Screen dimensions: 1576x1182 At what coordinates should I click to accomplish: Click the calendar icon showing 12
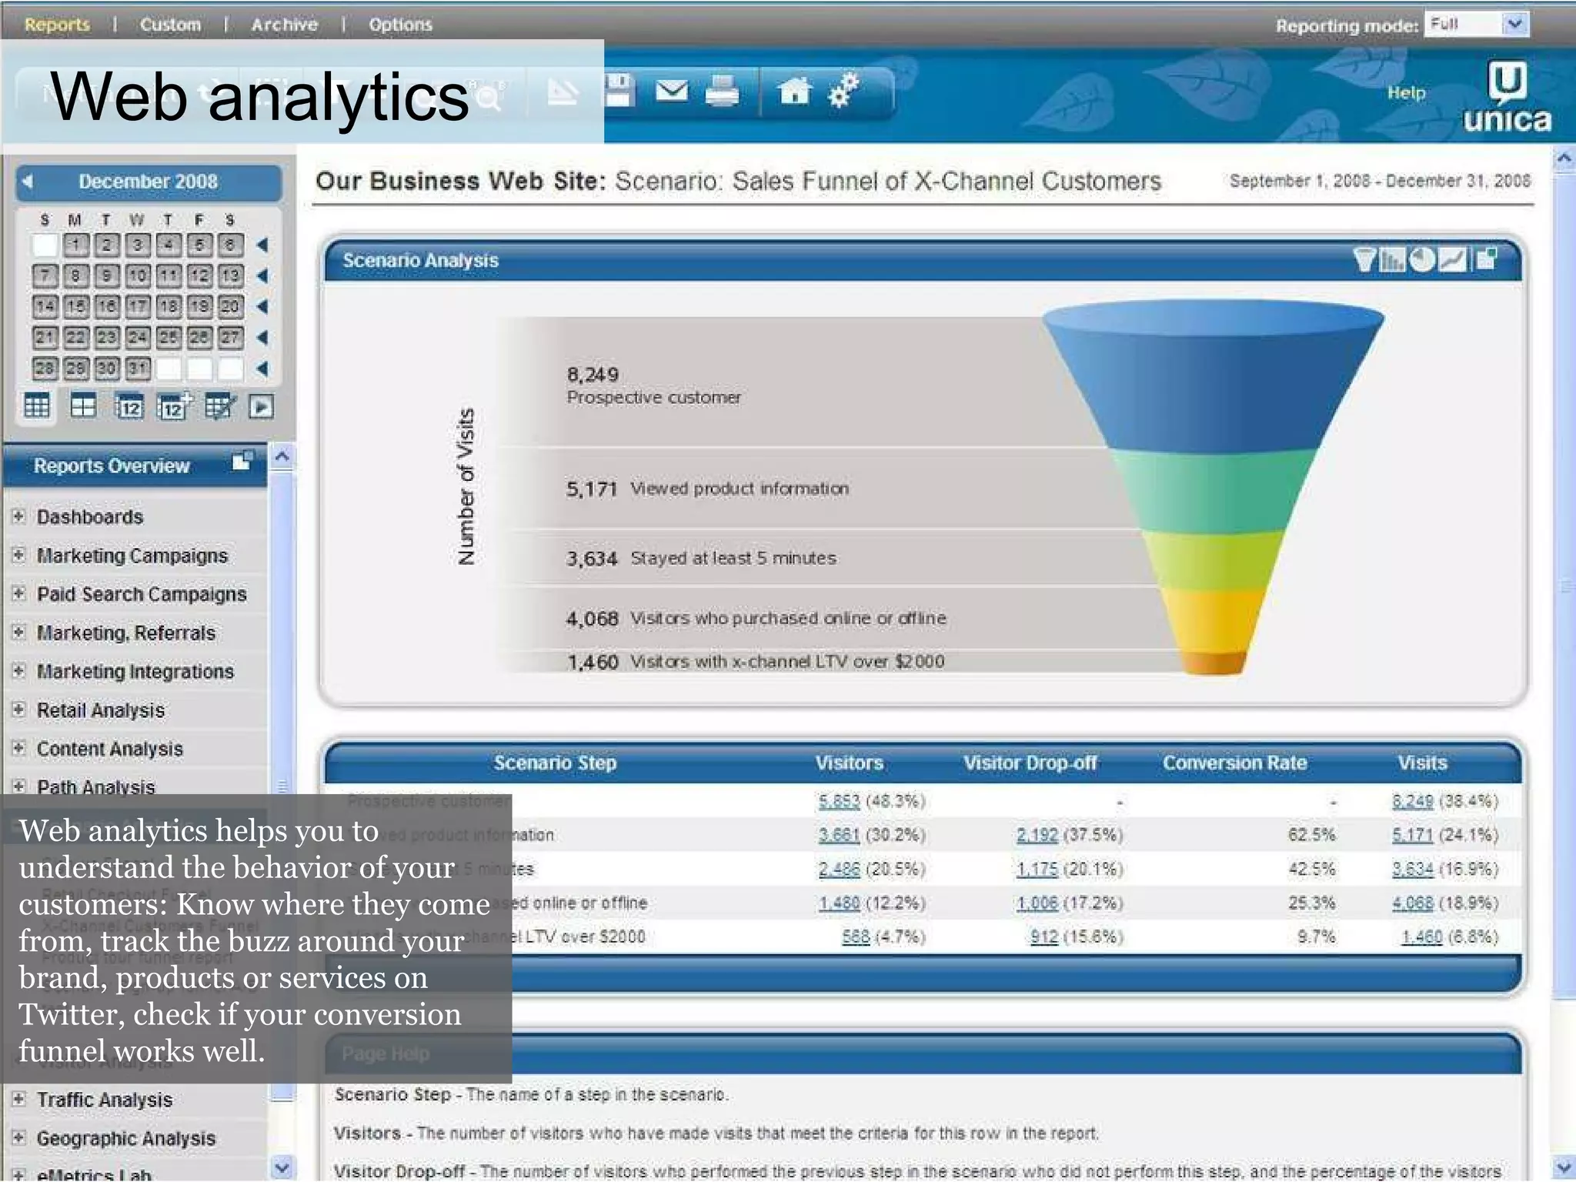tap(129, 406)
